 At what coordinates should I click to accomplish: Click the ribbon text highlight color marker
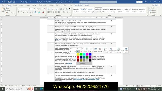(39, 12)
